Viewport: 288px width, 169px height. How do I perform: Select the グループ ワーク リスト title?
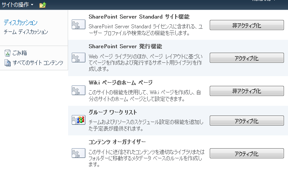click(x=113, y=112)
